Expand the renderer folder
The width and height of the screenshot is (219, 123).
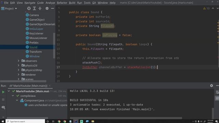[18, 74]
